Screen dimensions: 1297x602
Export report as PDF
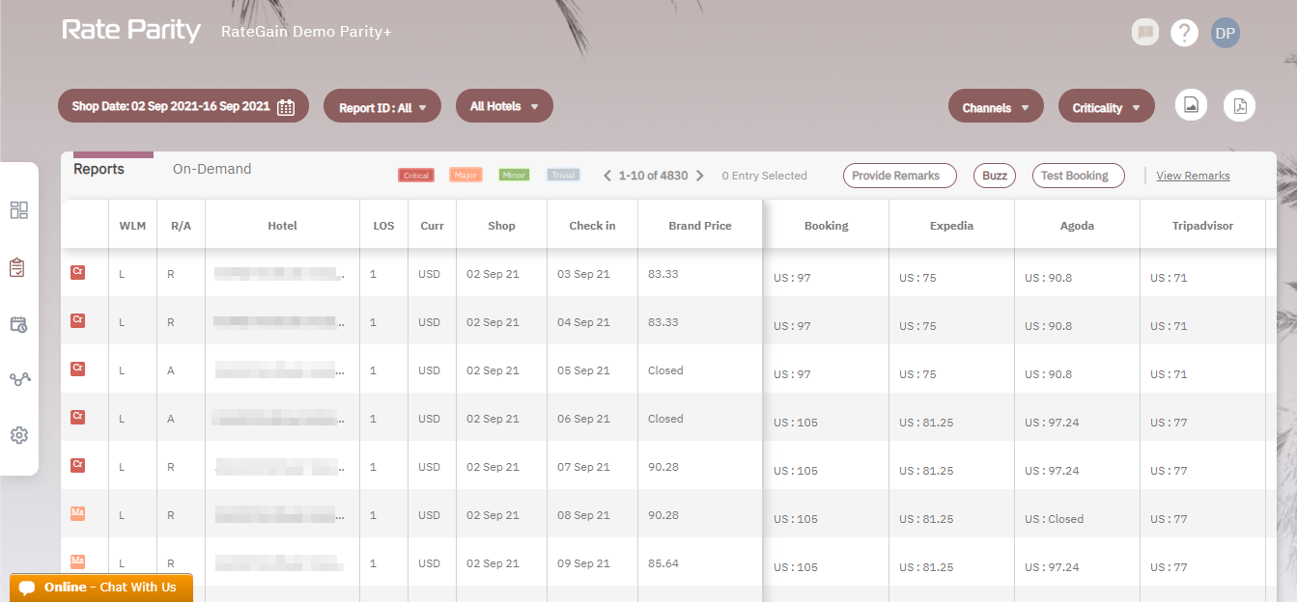tap(1240, 105)
